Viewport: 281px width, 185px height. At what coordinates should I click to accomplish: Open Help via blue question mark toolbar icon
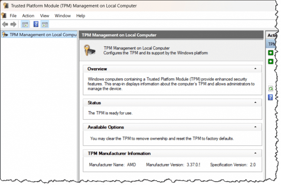point(36,24)
